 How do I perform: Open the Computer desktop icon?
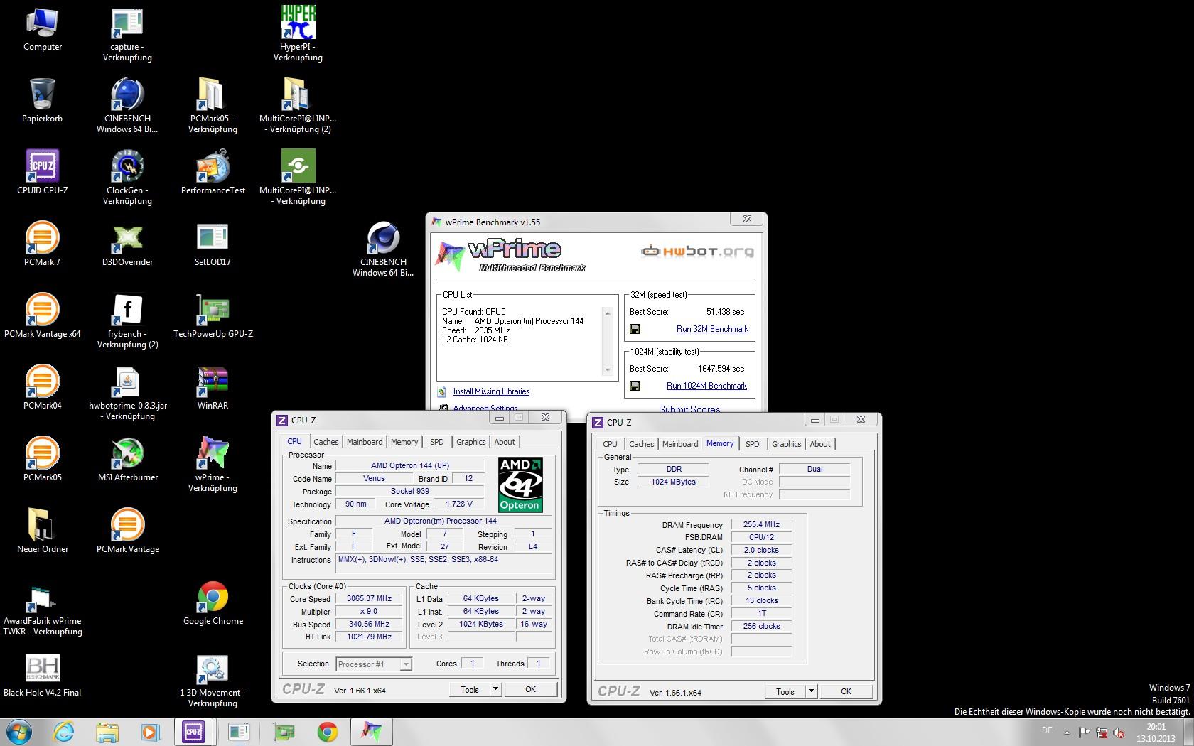(43, 30)
